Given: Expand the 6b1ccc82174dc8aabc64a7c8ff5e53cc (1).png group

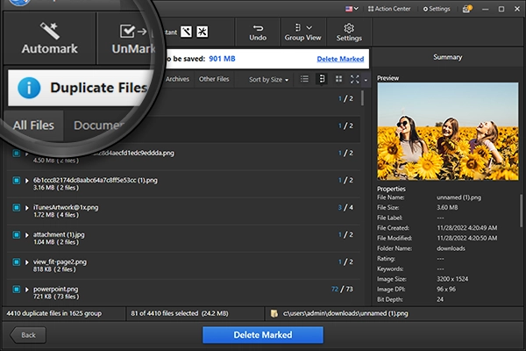Looking at the screenshot, I should 27,181.
